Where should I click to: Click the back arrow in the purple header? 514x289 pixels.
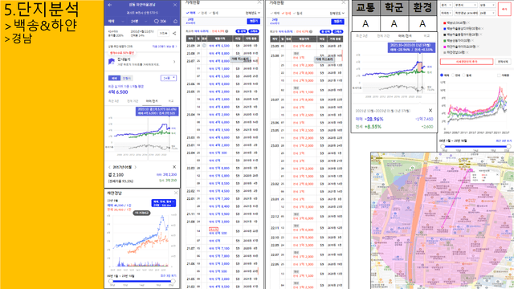point(110,5)
